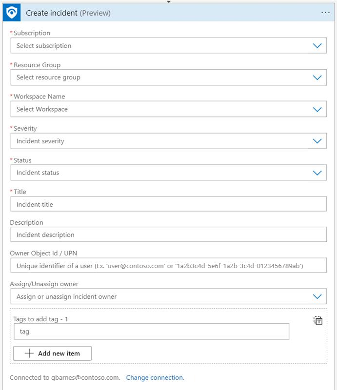Focus the Incident description input field

click(x=168, y=234)
